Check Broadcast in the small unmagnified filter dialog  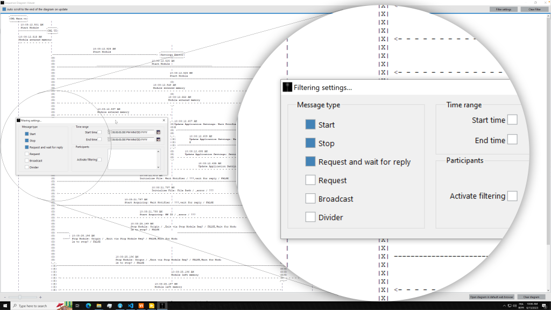[27, 160]
